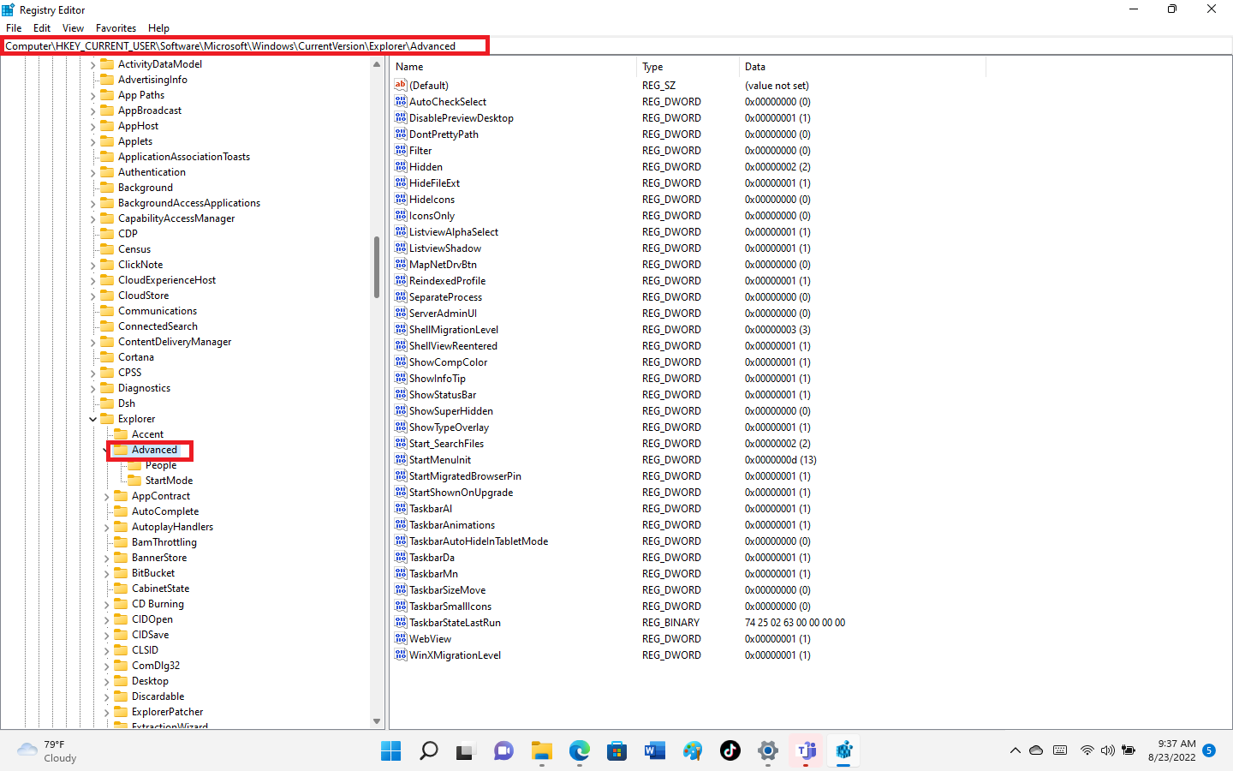Click the Registry Editor taskbar icon
The image size is (1233, 771).
point(843,751)
